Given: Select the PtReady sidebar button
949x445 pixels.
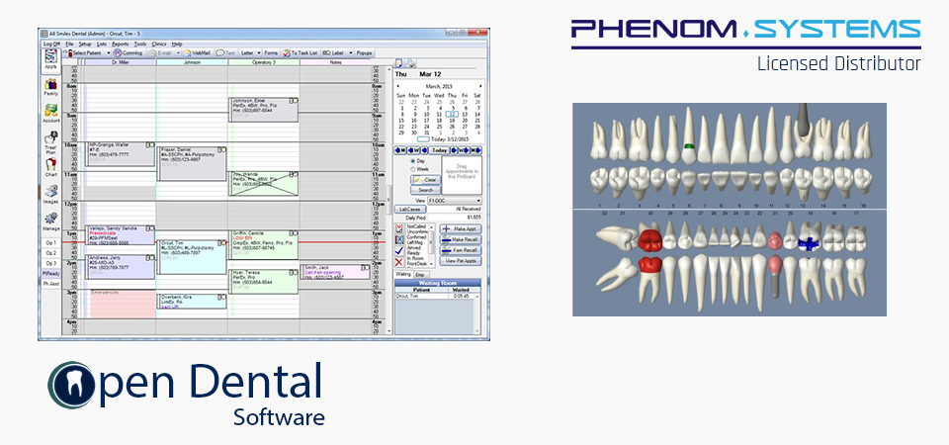Looking at the screenshot, I should (x=51, y=274).
